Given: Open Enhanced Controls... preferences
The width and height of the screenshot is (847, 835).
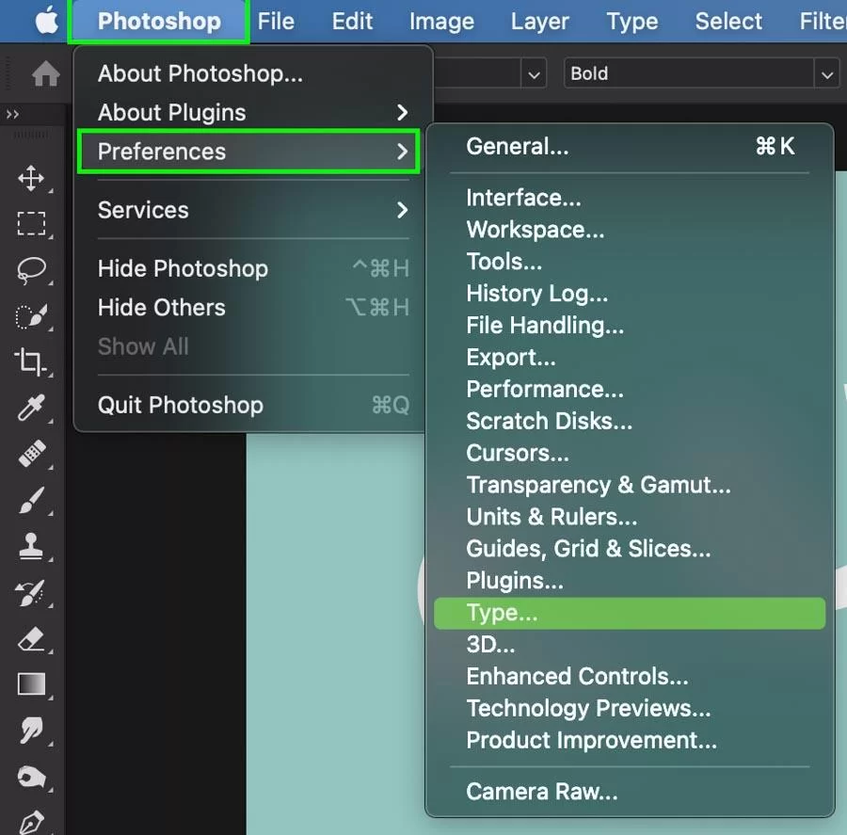Looking at the screenshot, I should (x=630, y=676).
